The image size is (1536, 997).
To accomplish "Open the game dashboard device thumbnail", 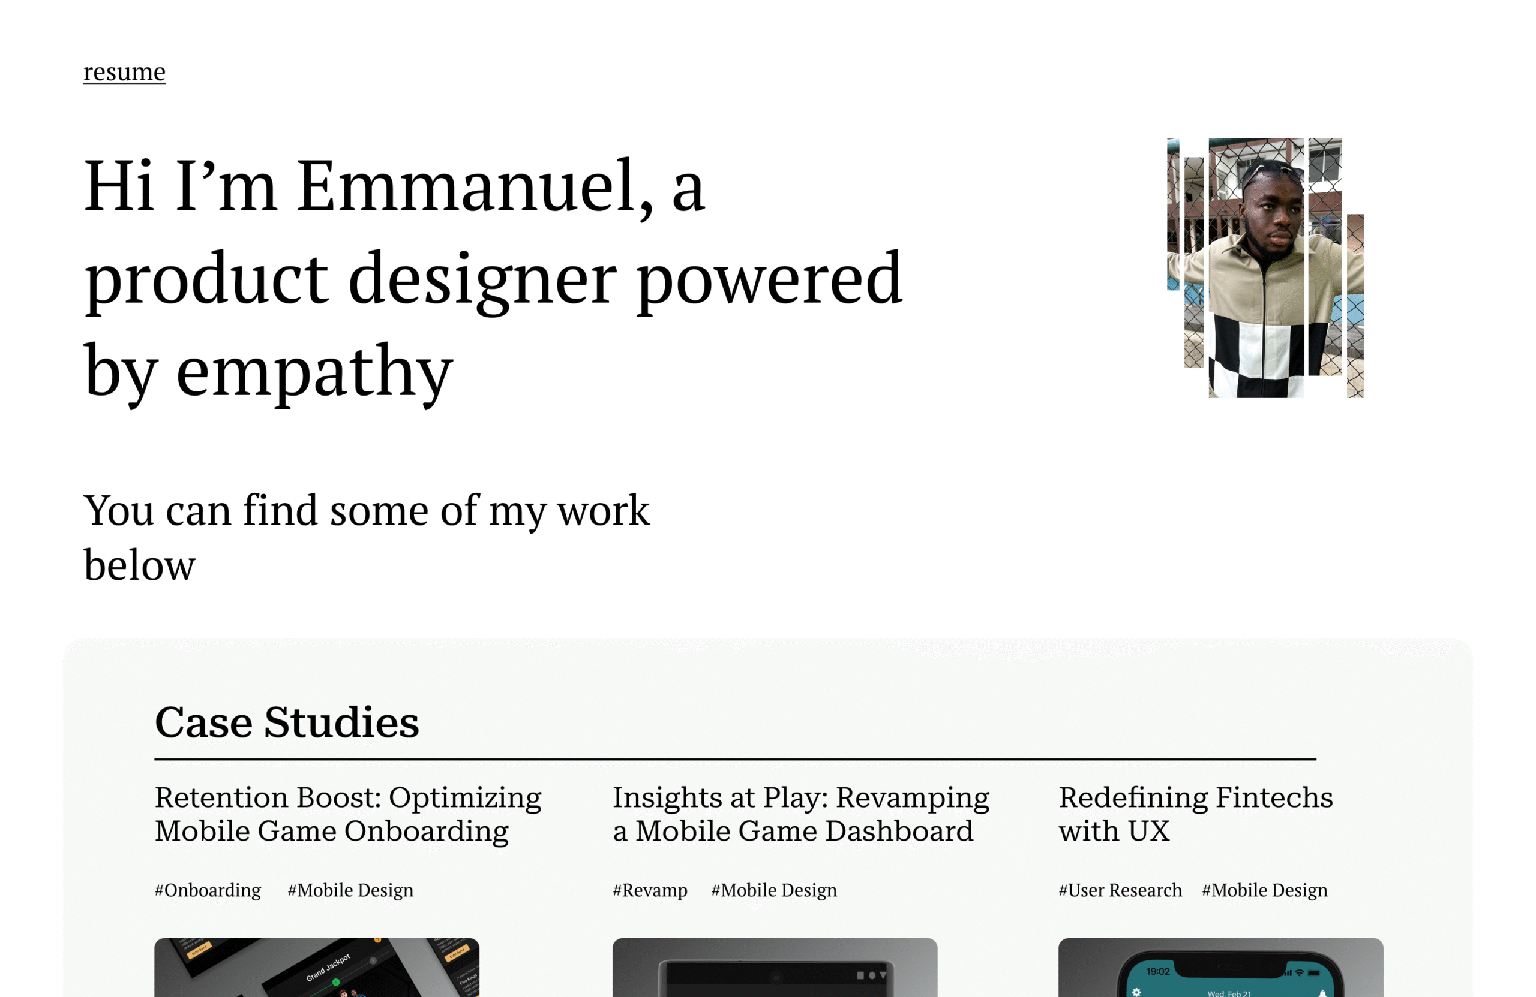I will 775,968.
